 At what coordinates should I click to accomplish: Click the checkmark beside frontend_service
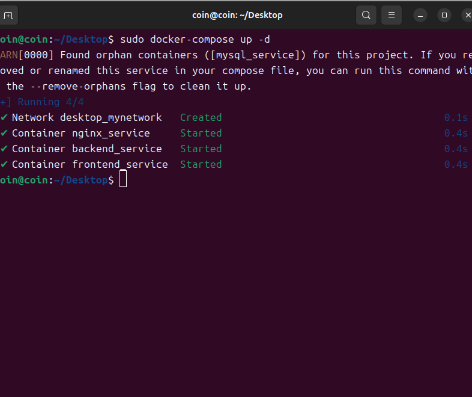4,164
